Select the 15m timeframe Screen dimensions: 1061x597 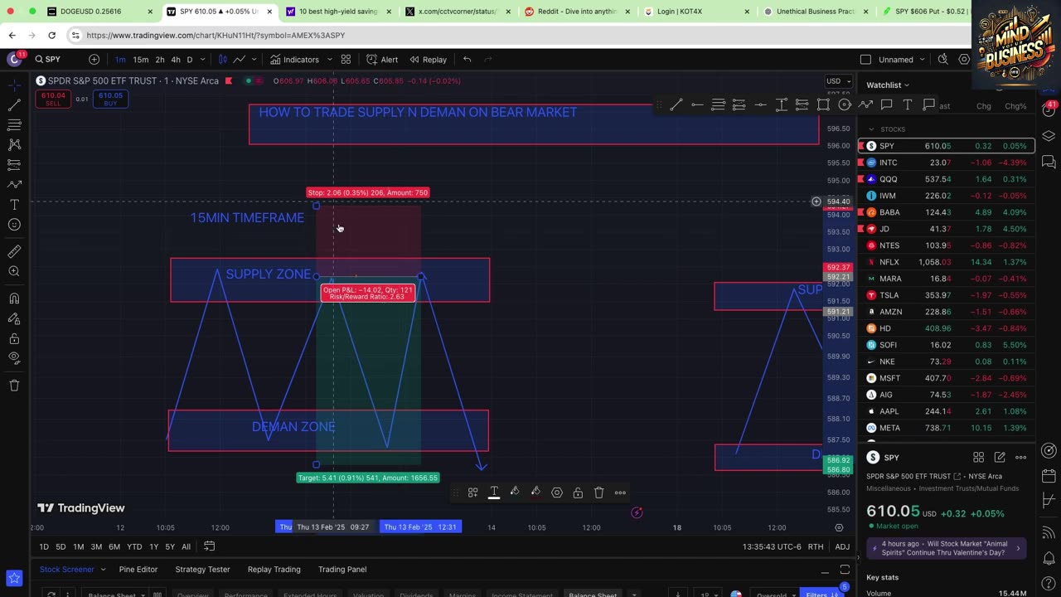point(141,60)
